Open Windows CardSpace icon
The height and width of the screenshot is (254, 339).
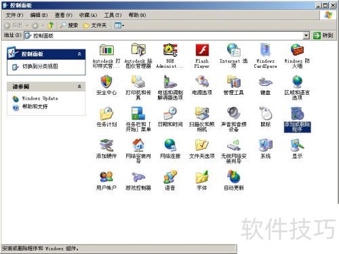(x=265, y=50)
